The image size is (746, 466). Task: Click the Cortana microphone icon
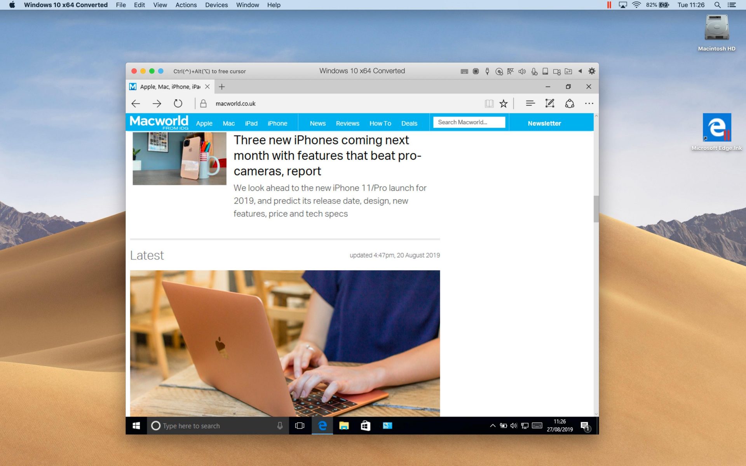tap(280, 426)
